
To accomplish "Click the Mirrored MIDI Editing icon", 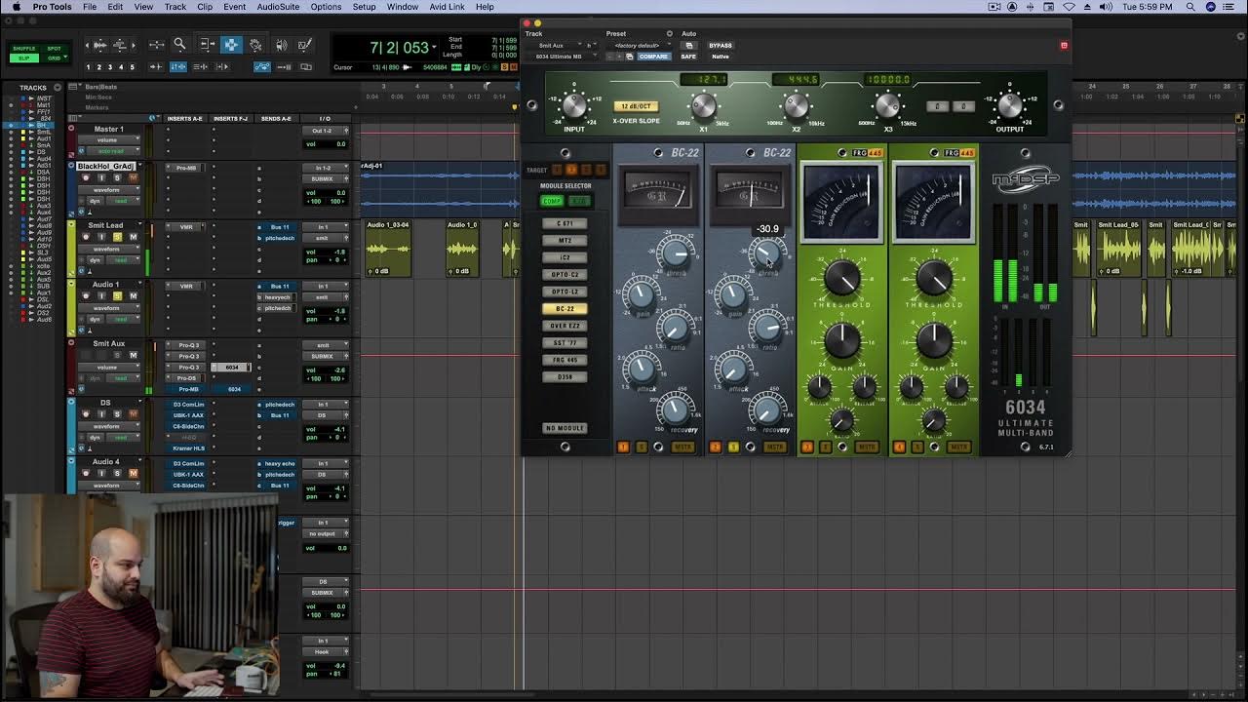I will pos(285,67).
